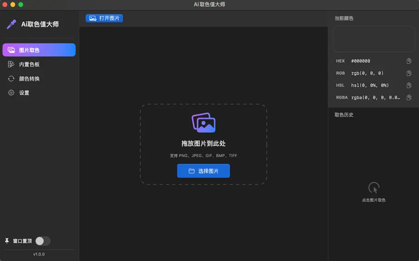Close the window with the red button

(x=5, y=5)
